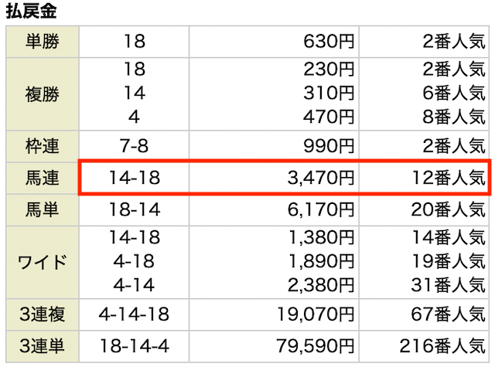Select the 4-14-18 trio combination
The image size is (495, 367).
click(134, 314)
